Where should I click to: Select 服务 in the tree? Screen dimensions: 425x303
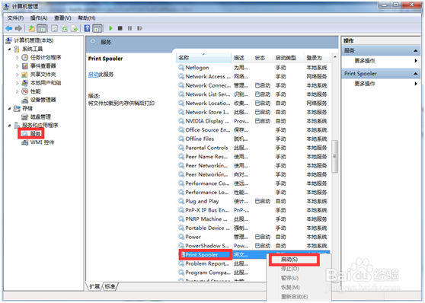[35, 134]
